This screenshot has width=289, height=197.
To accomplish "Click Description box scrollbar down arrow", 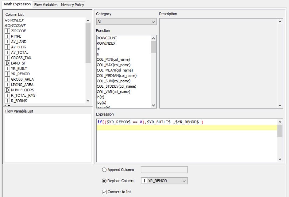I will pyautogui.click(x=280, y=105).
